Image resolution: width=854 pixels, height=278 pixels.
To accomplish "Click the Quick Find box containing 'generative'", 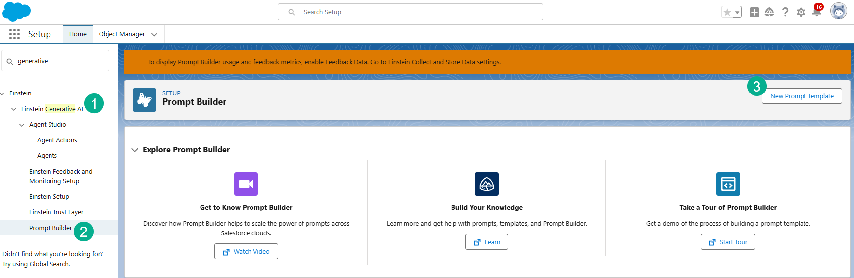I will click(55, 61).
